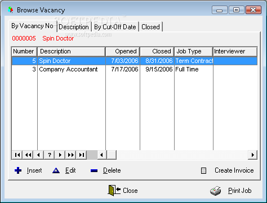This screenshot has width=267, height=203.
Task: Click the Close button label
Action: click(130, 191)
